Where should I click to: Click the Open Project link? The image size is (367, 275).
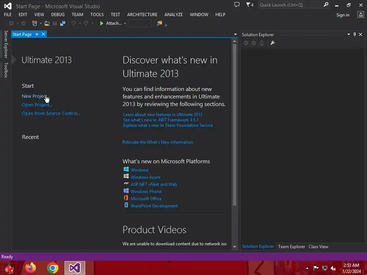coord(37,105)
